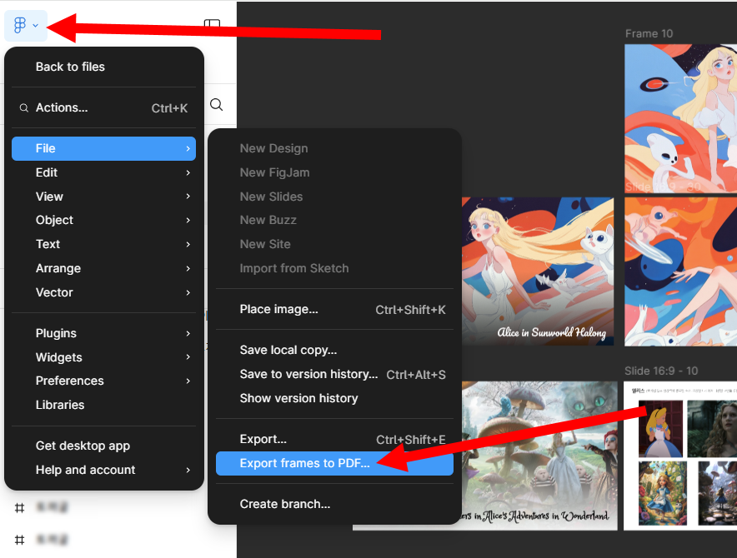
Task: Open the Figma main menu logo button
Action: click(x=25, y=25)
